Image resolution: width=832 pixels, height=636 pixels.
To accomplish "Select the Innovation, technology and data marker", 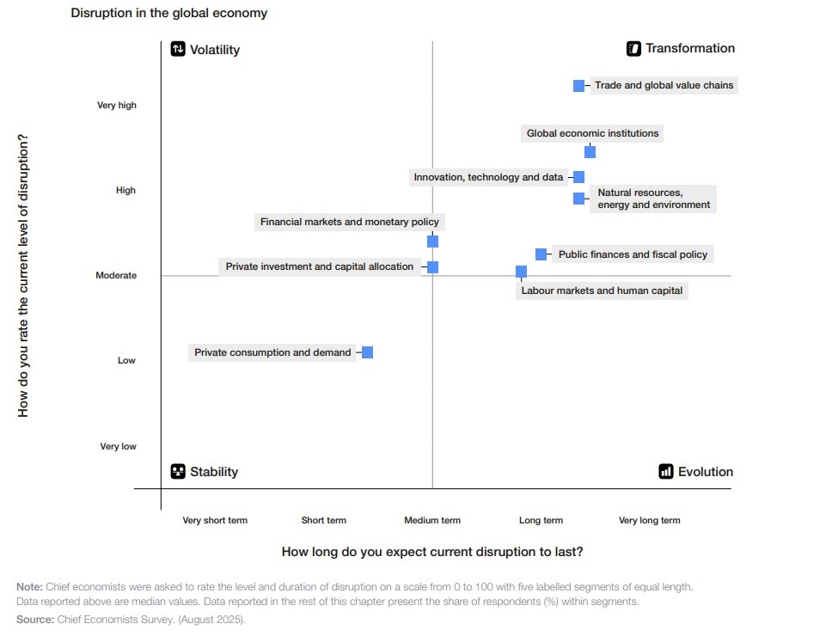I will click(x=578, y=177).
